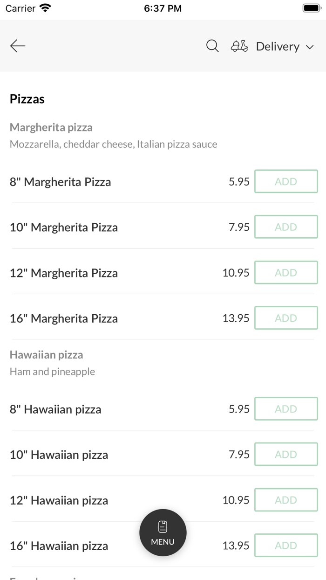This screenshot has width=326, height=580.
Task: Add 10" Margherita Pizza to order
Action: [286, 227]
